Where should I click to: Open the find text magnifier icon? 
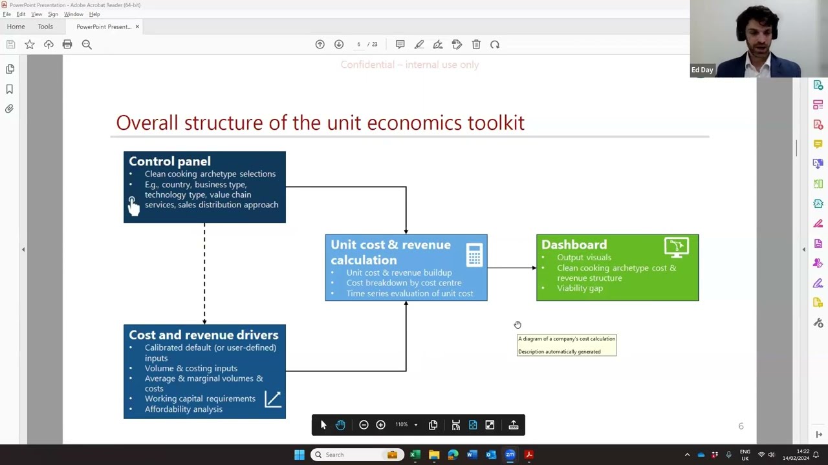87,45
